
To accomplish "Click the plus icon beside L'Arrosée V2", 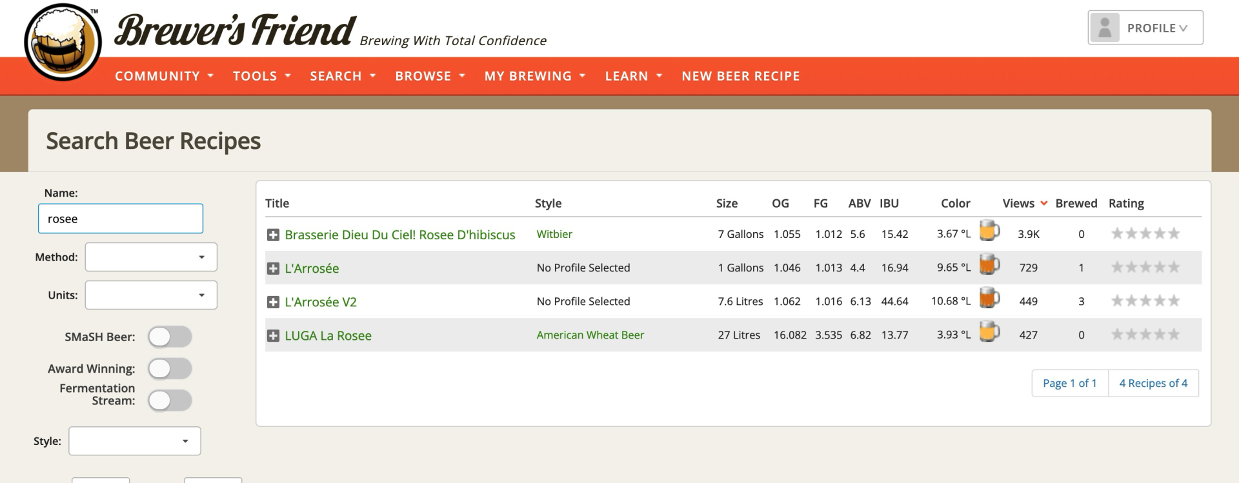I will click(273, 302).
